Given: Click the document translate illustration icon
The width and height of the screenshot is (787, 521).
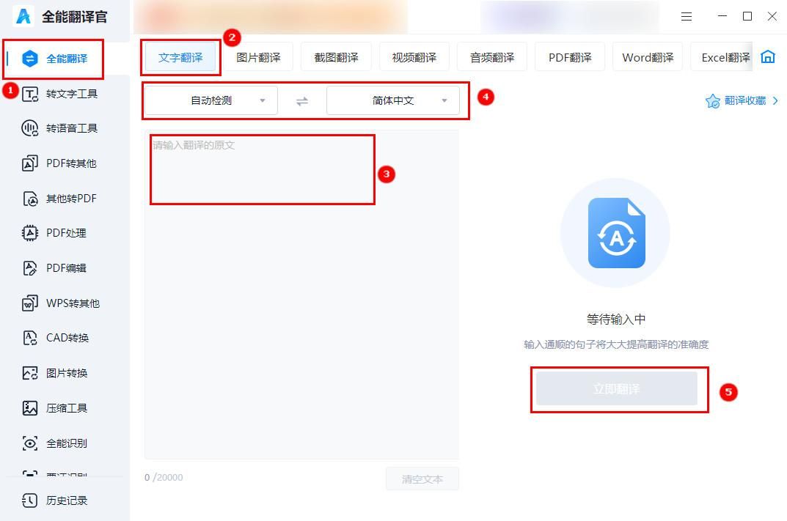Looking at the screenshot, I should click(616, 233).
